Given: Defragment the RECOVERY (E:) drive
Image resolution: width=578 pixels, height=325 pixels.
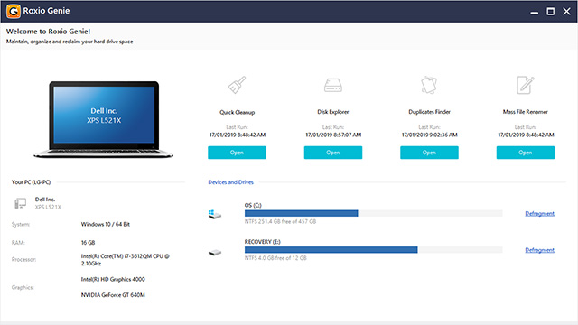Looking at the screenshot, I should pyautogui.click(x=540, y=250).
